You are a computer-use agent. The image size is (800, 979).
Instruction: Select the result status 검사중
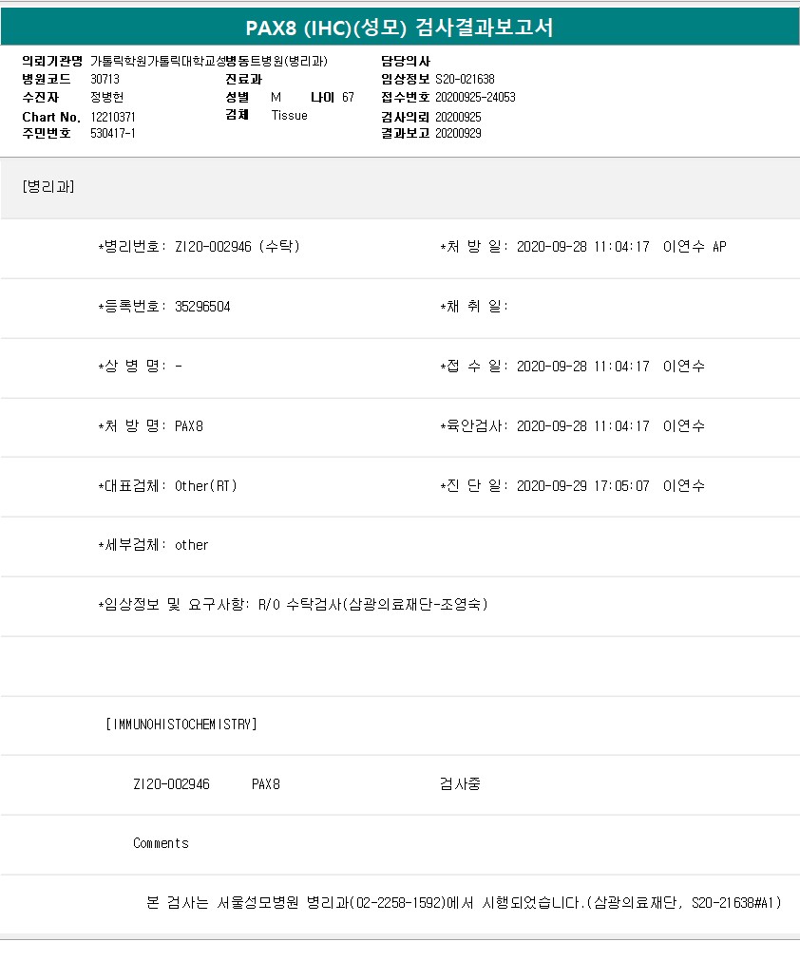460,783
